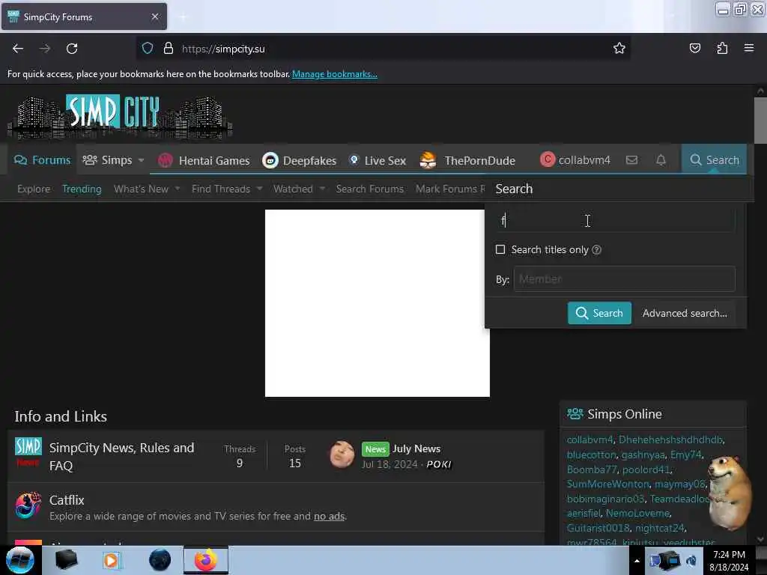Bookmark this page with the star icon
The width and height of the screenshot is (767, 575).
coord(619,49)
